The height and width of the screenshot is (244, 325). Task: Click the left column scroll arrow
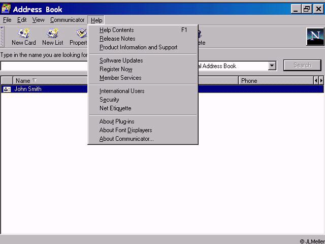(x=316, y=80)
